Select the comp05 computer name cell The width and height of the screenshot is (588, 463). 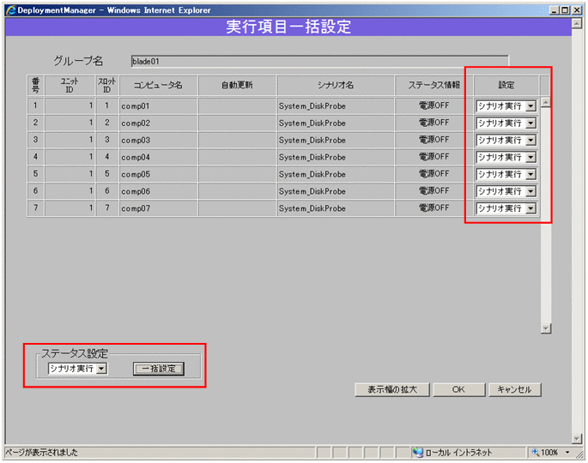coord(159,174)
